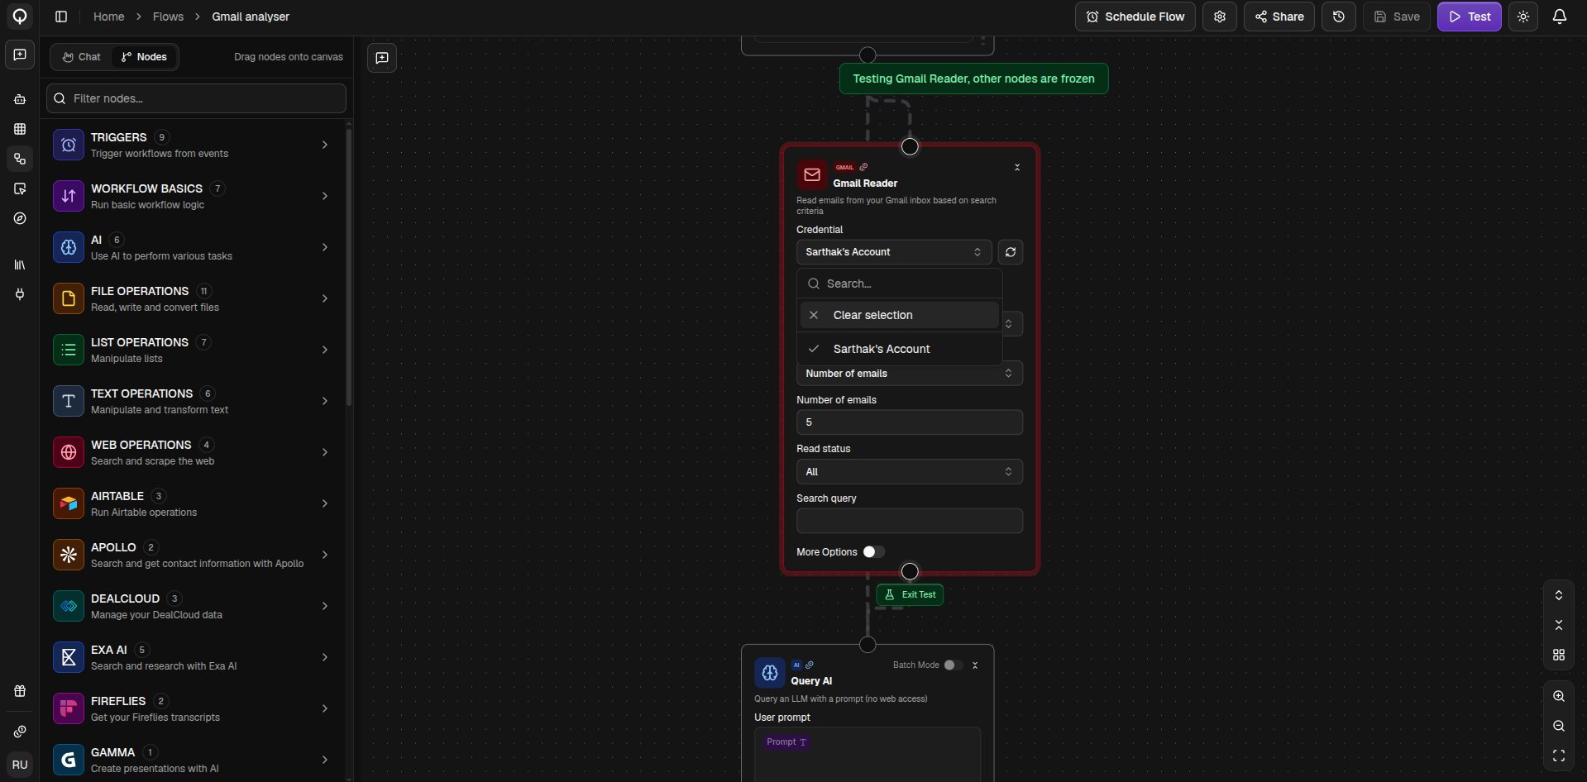Select Clear selection in dropdown
1587x782 pixels.
click(900, 315)
